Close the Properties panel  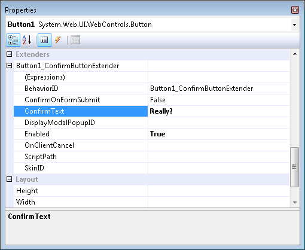pyautogui.click(x=295, y=10)
